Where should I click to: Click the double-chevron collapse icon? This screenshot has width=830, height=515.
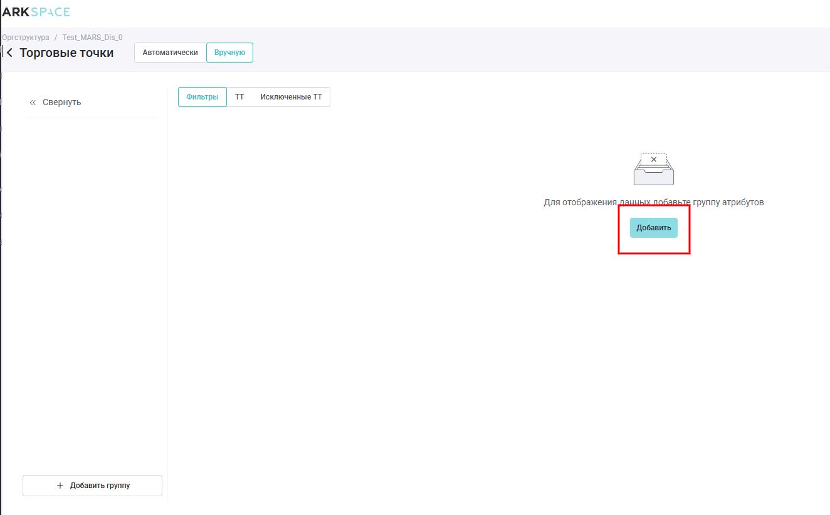click(33, 103)
